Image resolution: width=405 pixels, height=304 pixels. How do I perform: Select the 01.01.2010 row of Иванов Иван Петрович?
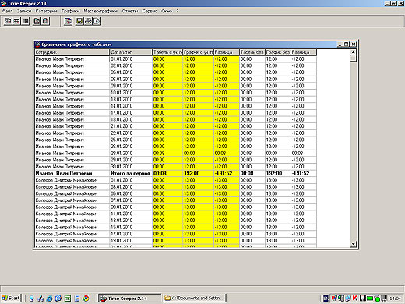(175, 59)
